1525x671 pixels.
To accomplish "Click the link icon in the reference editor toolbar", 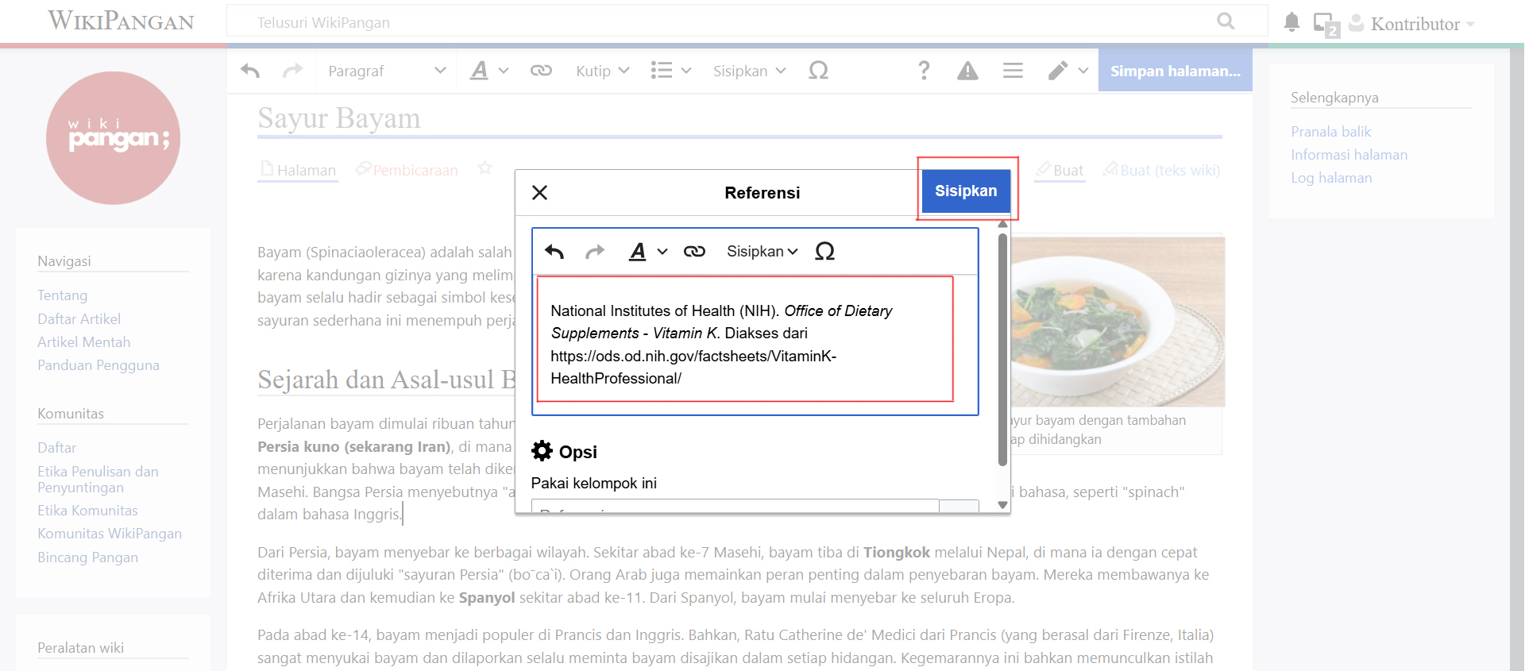I will click(694, 252).
